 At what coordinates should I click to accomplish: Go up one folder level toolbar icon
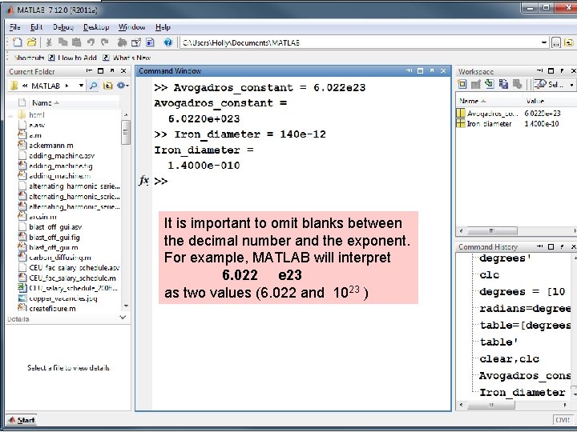[x=568, y=43]
